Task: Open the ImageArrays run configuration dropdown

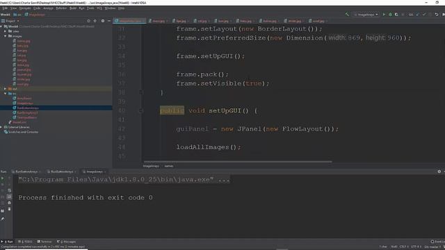Action: [x=366, y=15]
